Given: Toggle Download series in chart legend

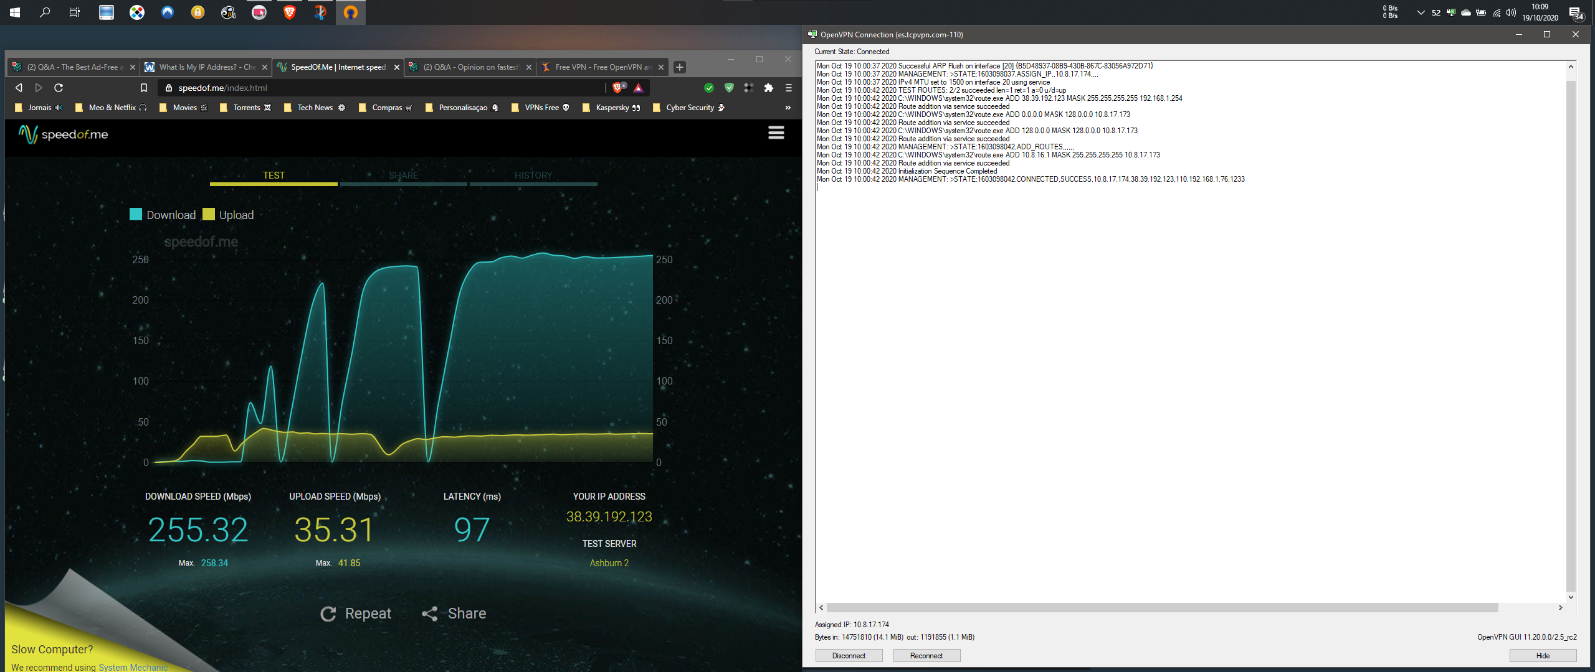Looking at the screenshot, I should (x=163, y=215).
